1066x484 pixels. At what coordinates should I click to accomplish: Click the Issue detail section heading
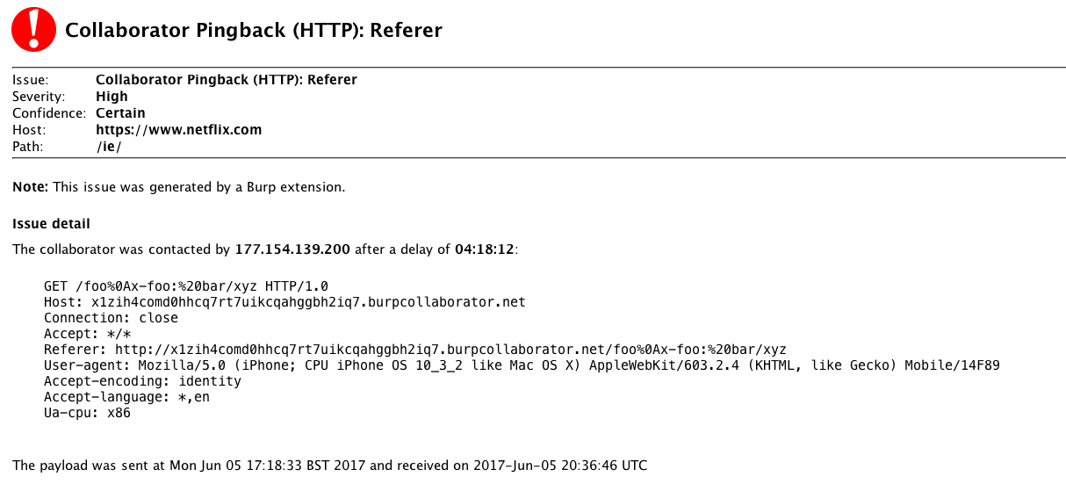51,224
